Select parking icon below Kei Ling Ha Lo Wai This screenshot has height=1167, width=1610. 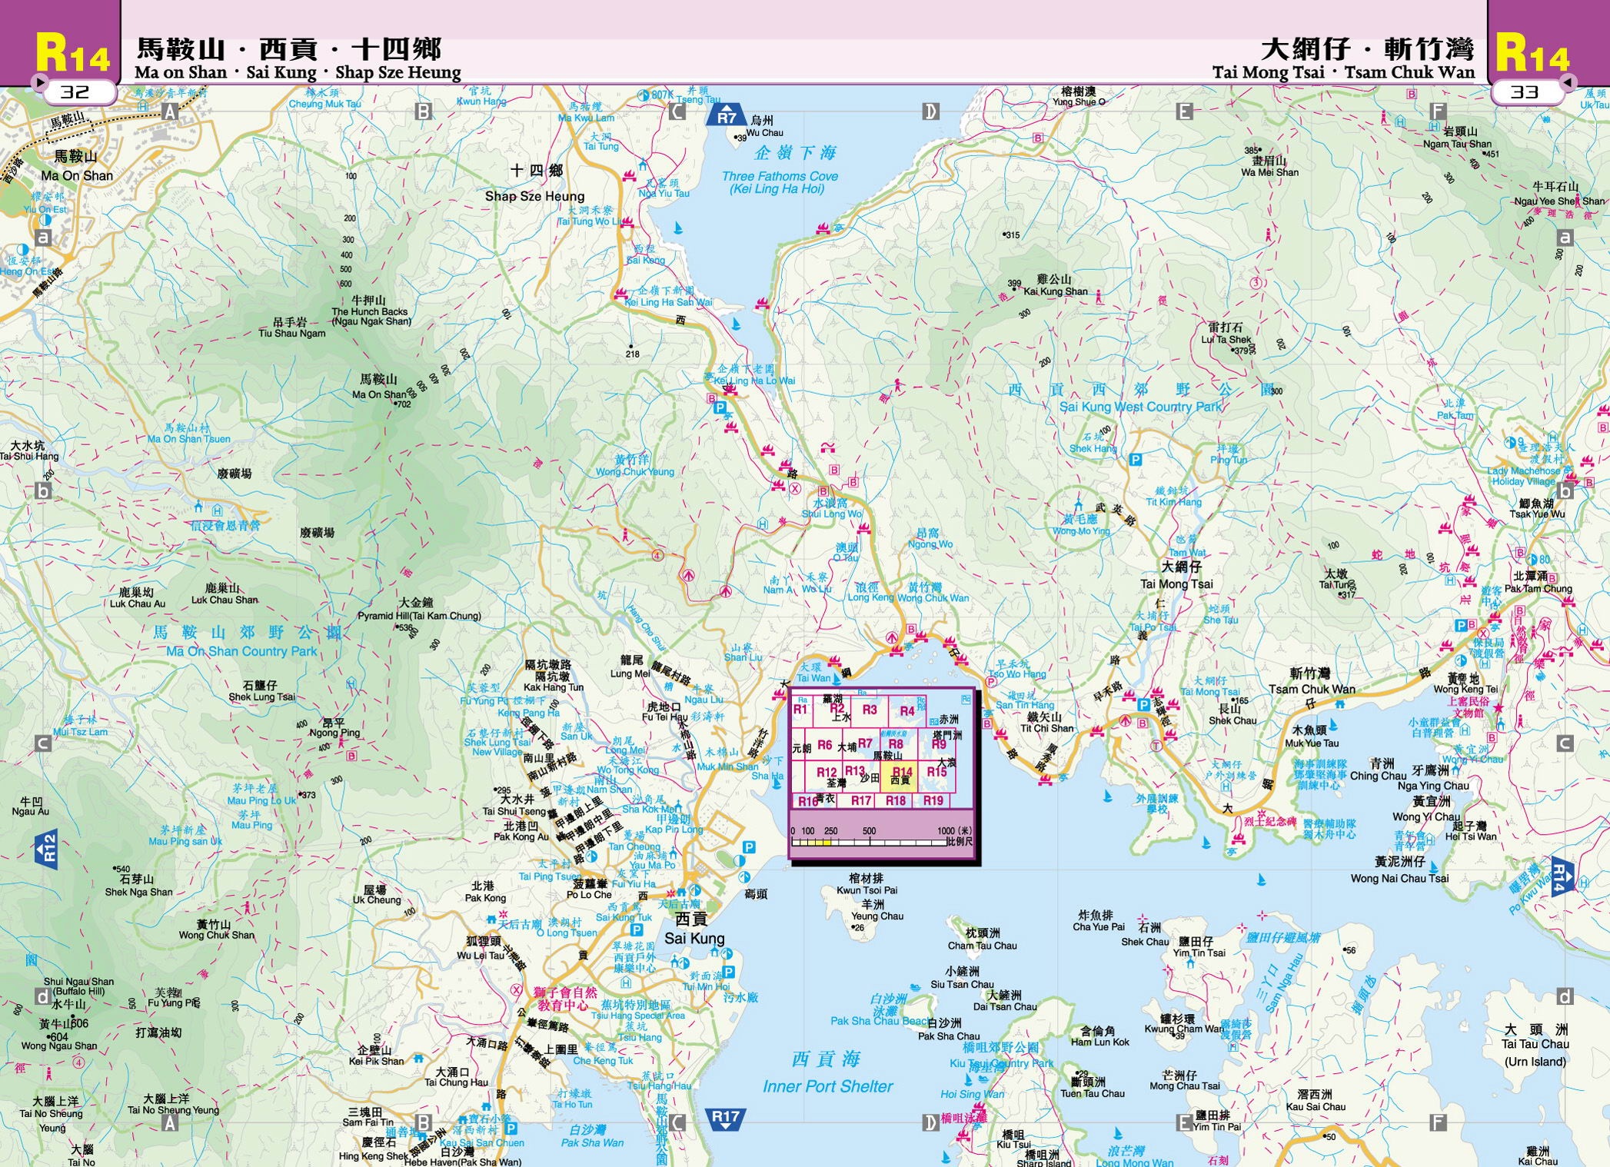(x=720, y=408)
